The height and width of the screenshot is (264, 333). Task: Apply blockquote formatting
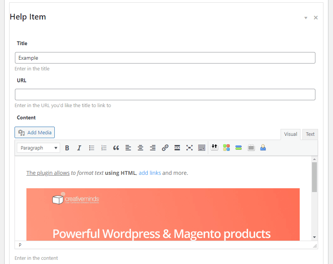tap(116, 148)
